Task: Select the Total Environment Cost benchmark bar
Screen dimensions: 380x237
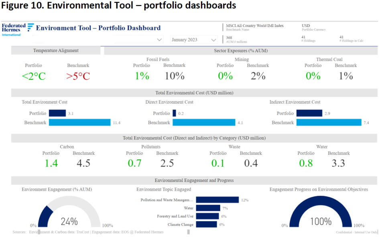Action: [79, 123]
